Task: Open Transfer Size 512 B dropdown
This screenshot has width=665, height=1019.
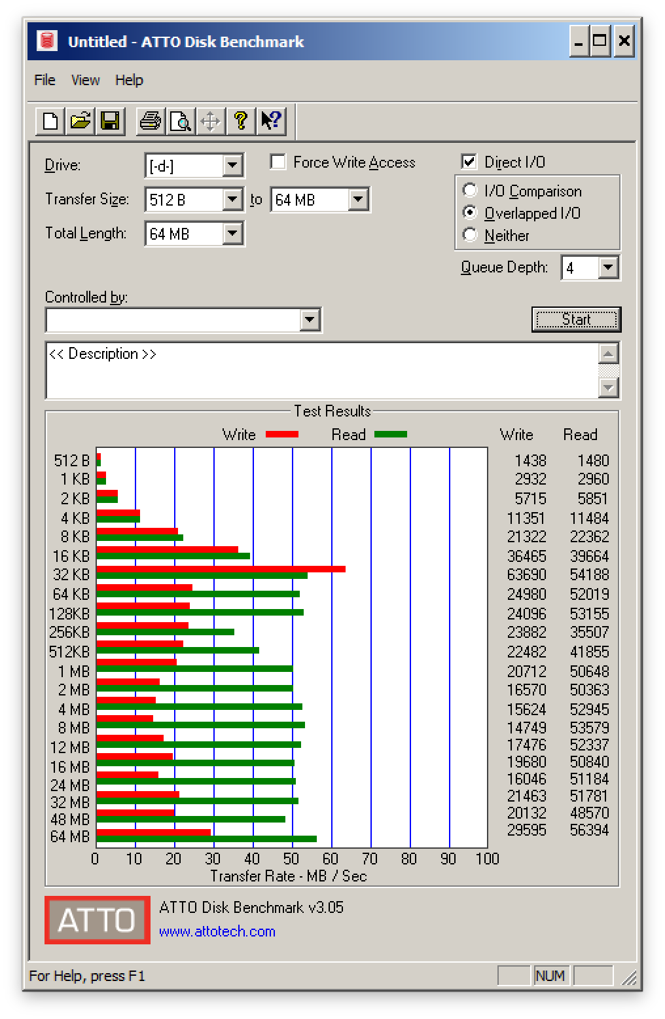Action: click(232, 200)
